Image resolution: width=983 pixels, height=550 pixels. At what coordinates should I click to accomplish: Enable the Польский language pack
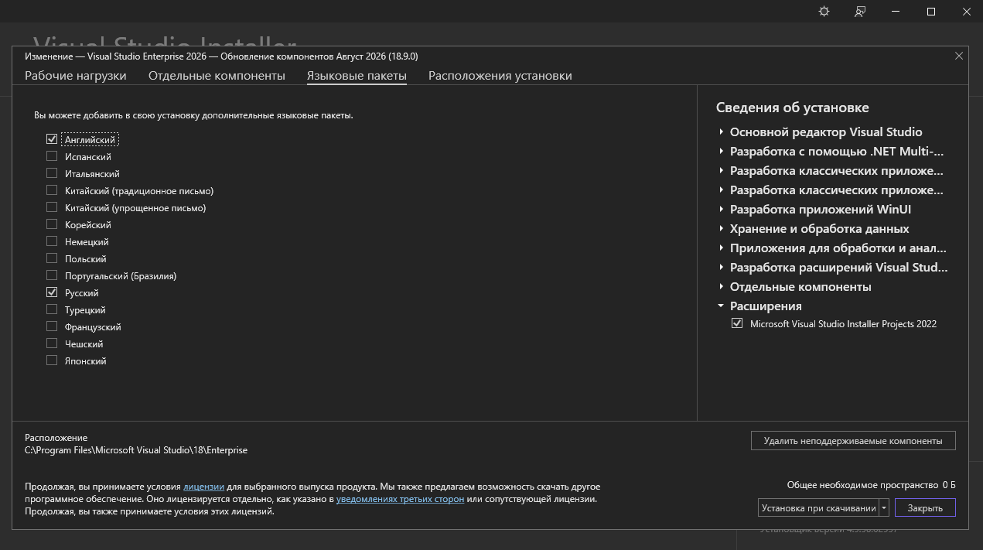click(x=52, y=258)
